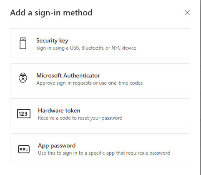Click the blank space below the App password card
This screenshot has width=201, height=175.
coord(100,169)
